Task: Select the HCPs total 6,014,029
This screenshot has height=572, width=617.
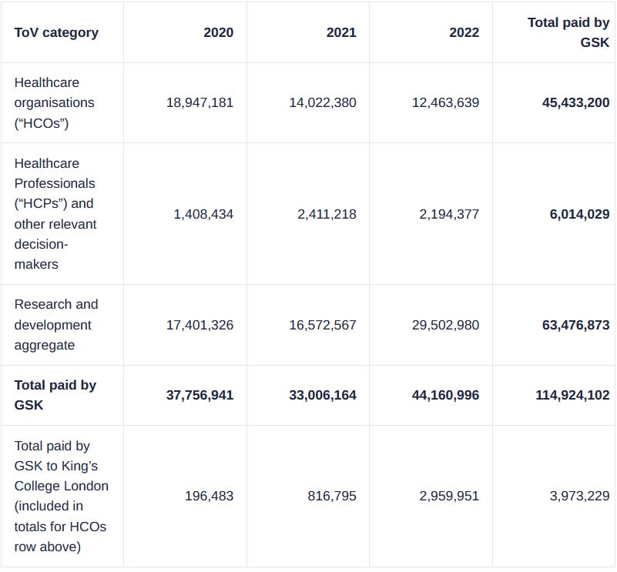Action: (579, 214)
